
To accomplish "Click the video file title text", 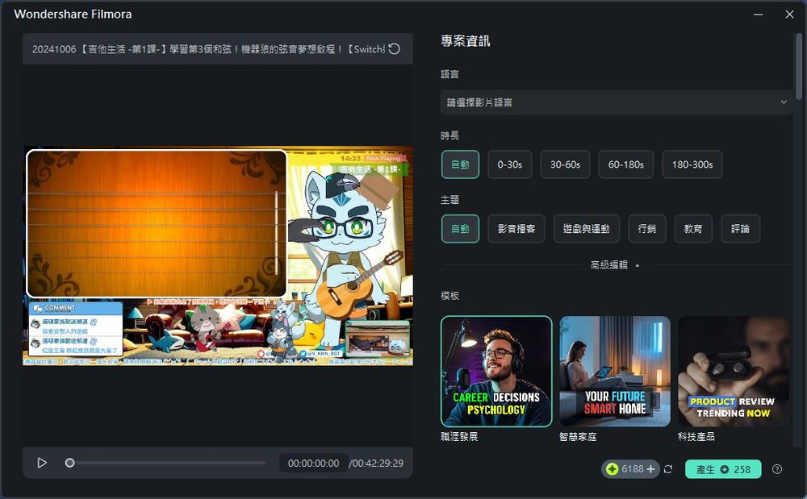I will 208,49.
